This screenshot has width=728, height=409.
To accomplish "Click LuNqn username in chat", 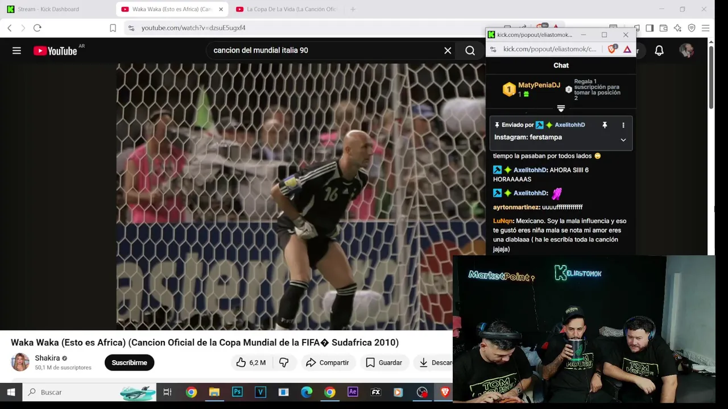I will [x=503, y=221].
